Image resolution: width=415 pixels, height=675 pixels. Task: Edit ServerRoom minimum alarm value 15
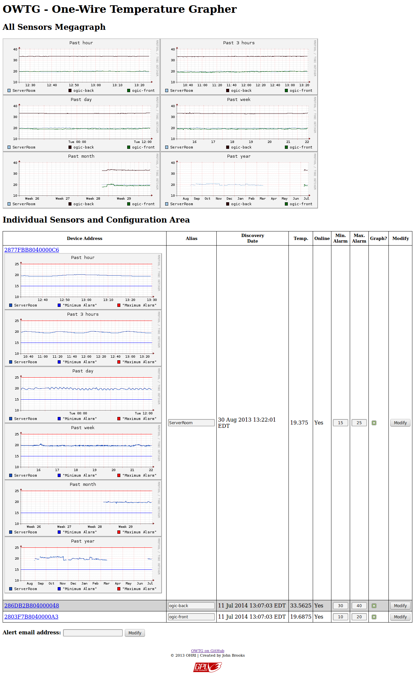pos(341,423)
